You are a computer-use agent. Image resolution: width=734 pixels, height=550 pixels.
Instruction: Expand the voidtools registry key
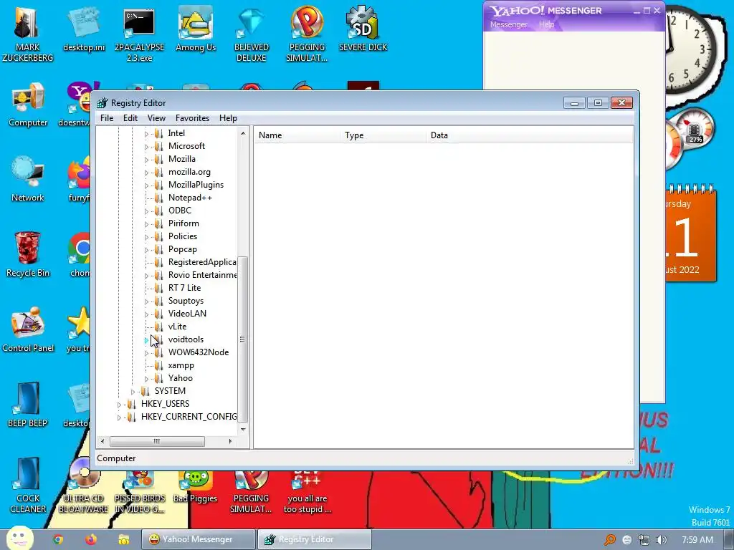pyautogui.click(x=146, y=340)
